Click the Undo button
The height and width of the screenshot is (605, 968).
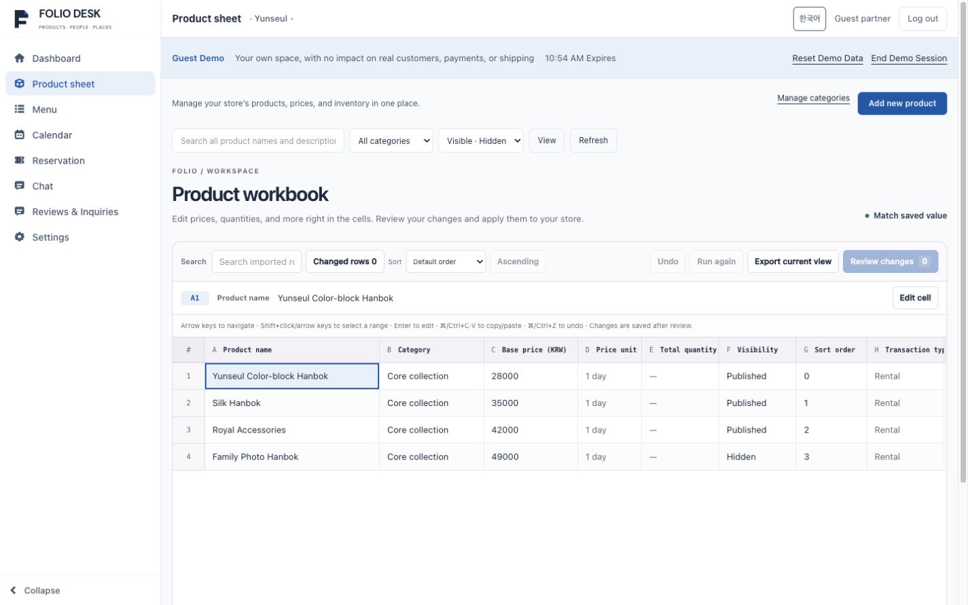[668, 261]
